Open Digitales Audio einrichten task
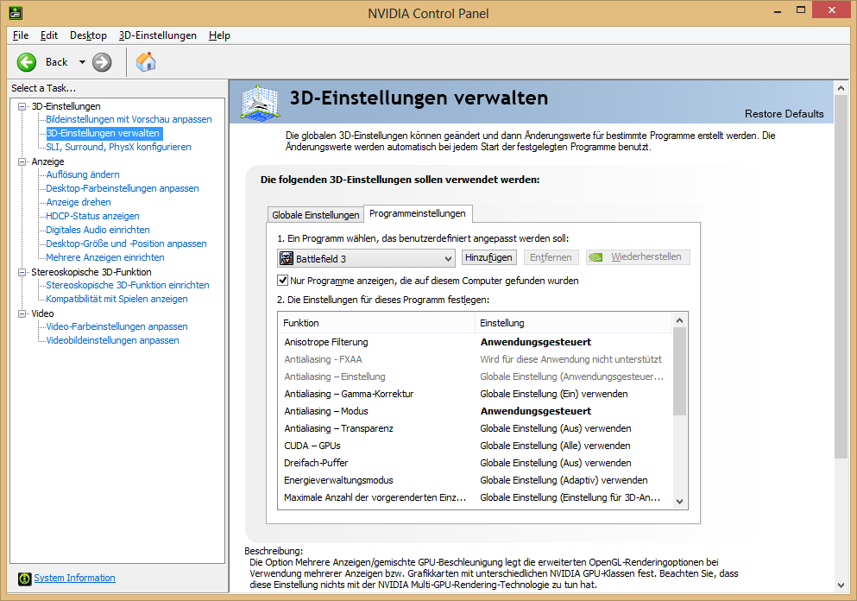The height and width of the screenshot is (601, 857). (98, 230)
